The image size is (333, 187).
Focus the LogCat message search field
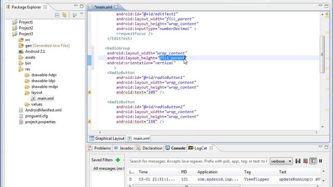pyautogui.click(x=198, y=162)
